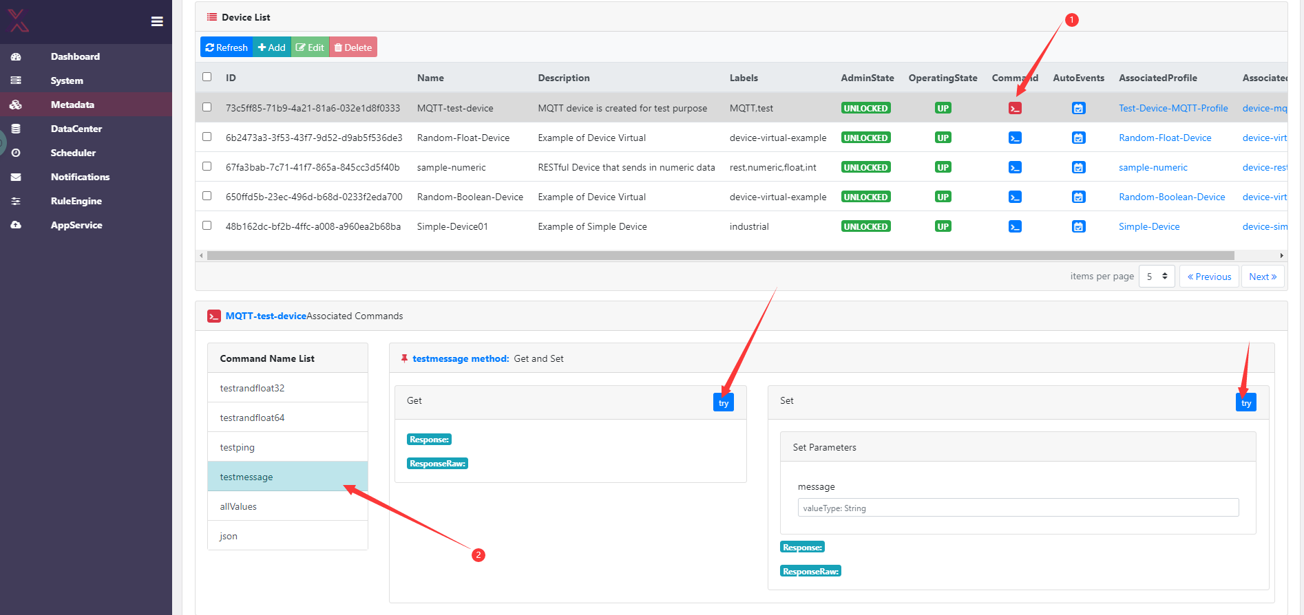Open Random-Boolean-Device profile link

point(1172,197)
